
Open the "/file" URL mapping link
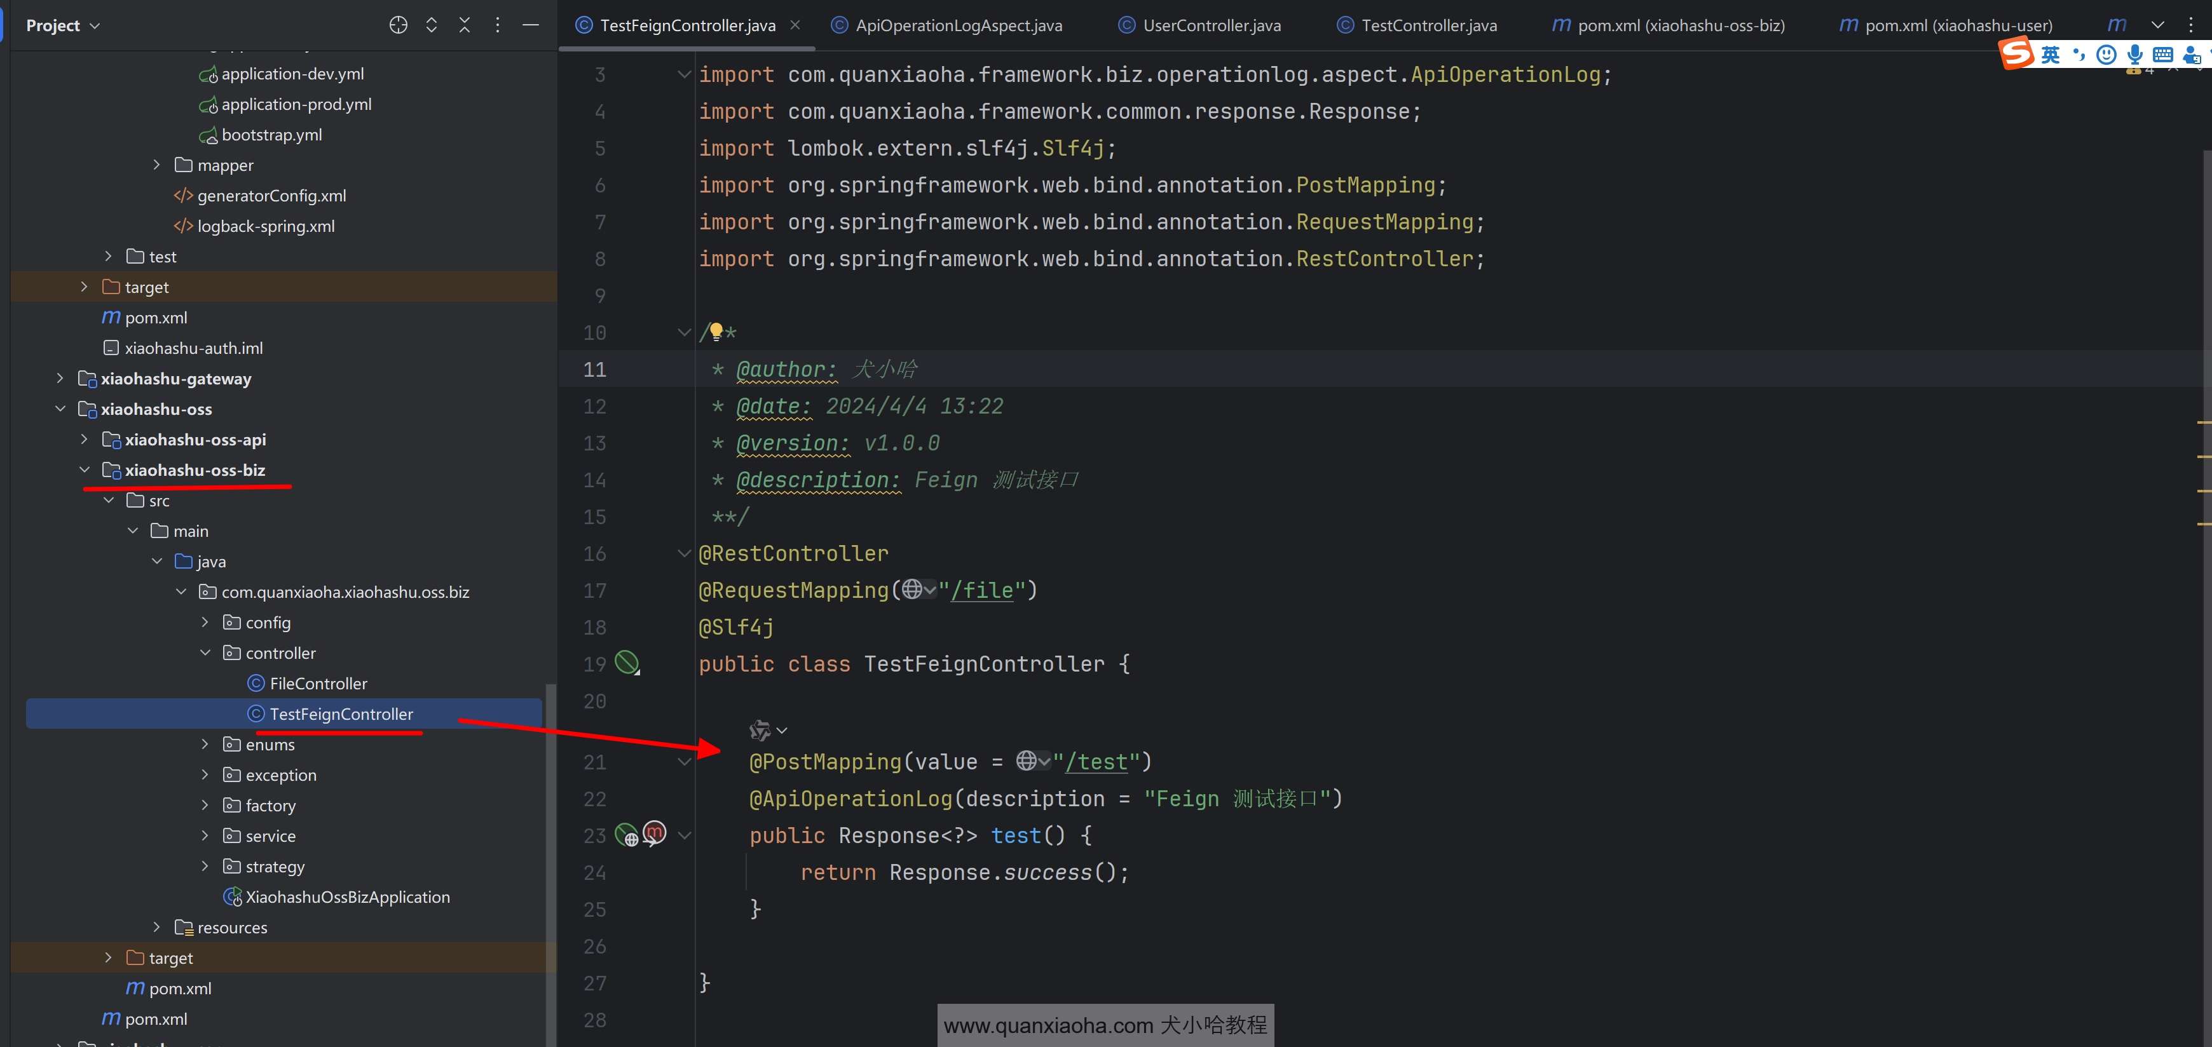[982, 590]
